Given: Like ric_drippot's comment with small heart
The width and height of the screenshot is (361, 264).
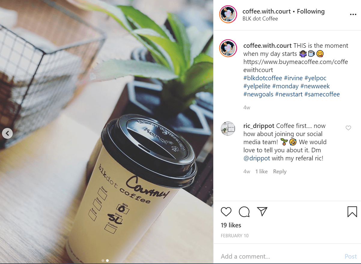Looking at the screenshot, I should [348, 128].
